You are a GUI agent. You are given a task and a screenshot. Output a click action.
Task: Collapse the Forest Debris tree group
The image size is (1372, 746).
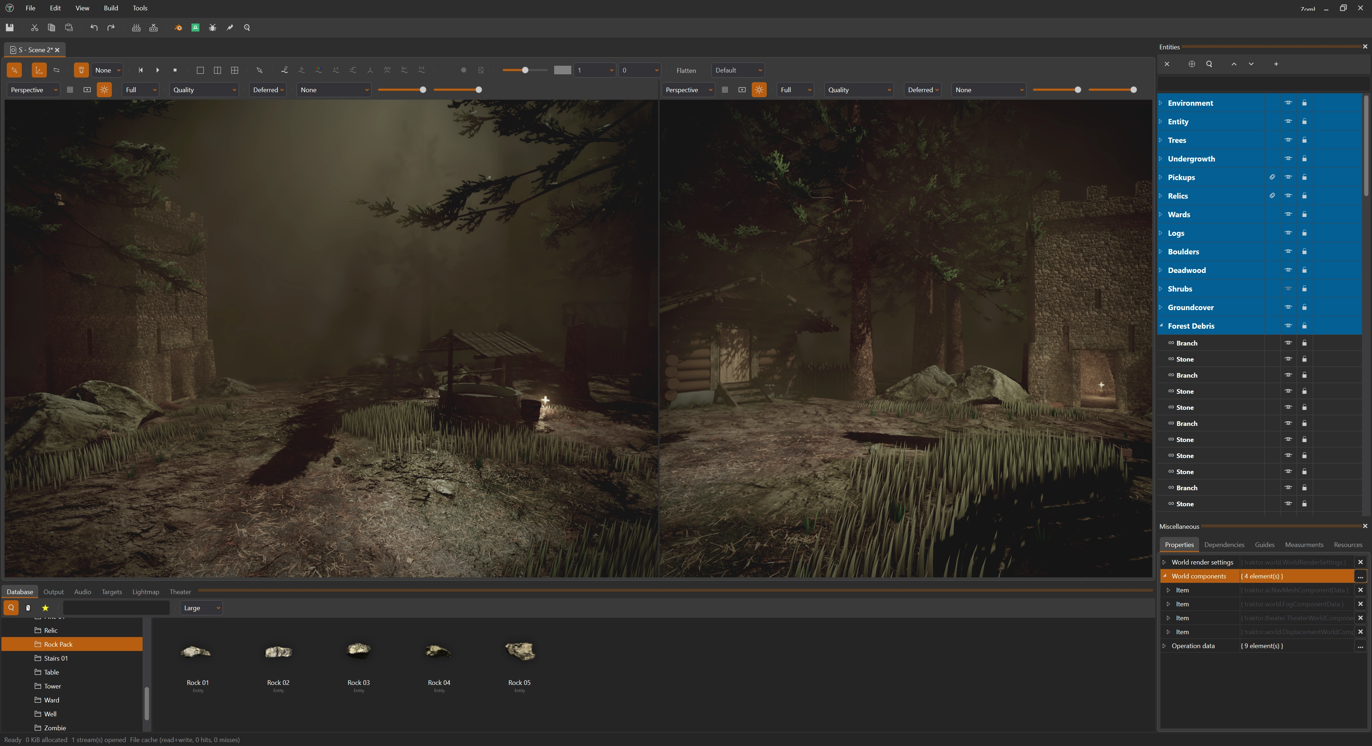coord(1161,325)
